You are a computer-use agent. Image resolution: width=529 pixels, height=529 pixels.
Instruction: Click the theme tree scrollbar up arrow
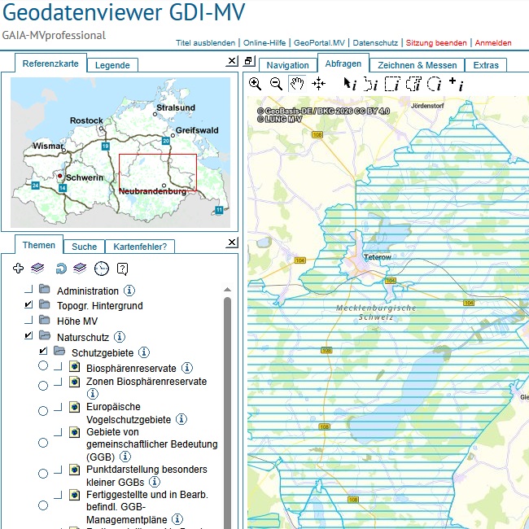227,290
